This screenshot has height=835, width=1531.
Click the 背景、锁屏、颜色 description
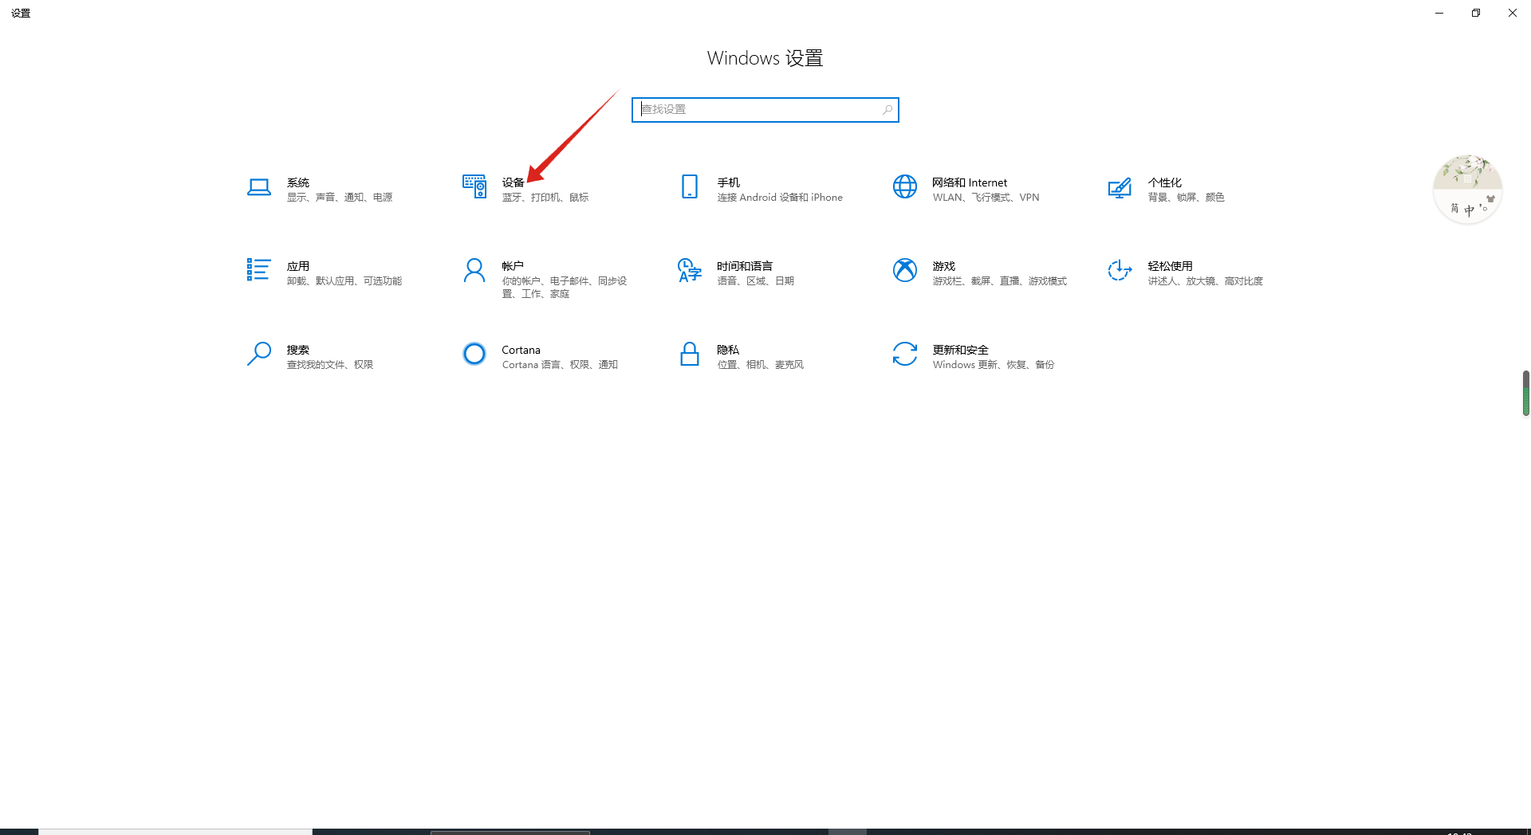[1187, 198]
